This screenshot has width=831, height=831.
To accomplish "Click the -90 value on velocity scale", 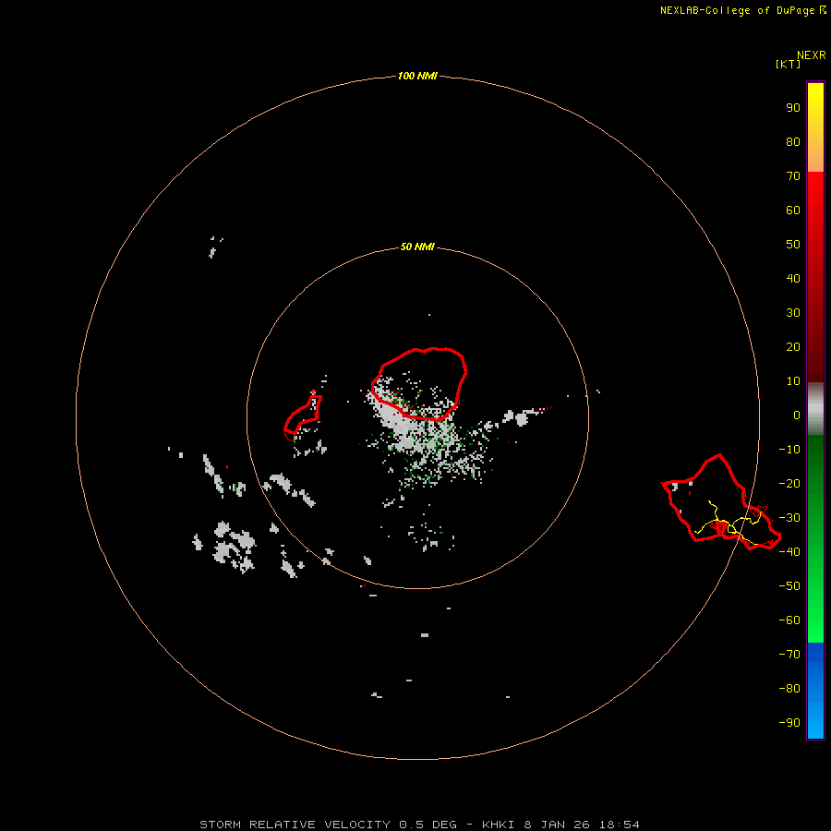I will pos(789,723).
